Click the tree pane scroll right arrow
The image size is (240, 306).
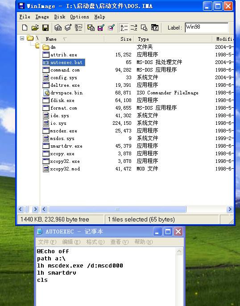[35, 209]
